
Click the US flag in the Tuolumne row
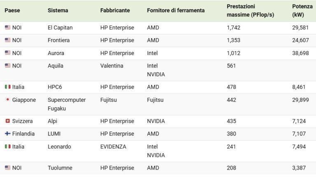[8, 168]
